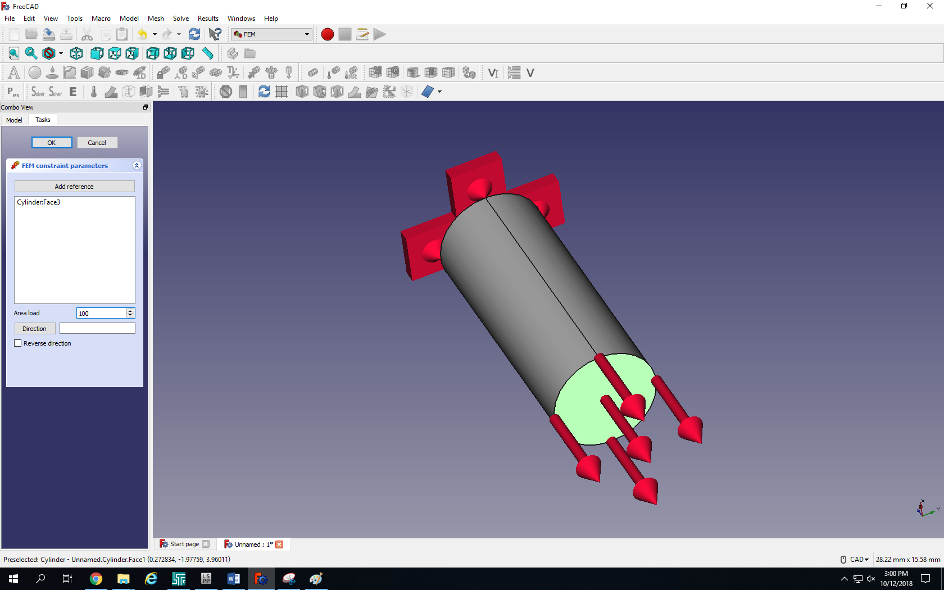Click the initial temperature thermometer icon
Image resolution: width=944 pixels, height=590 pixels.
tap(94, 92)
